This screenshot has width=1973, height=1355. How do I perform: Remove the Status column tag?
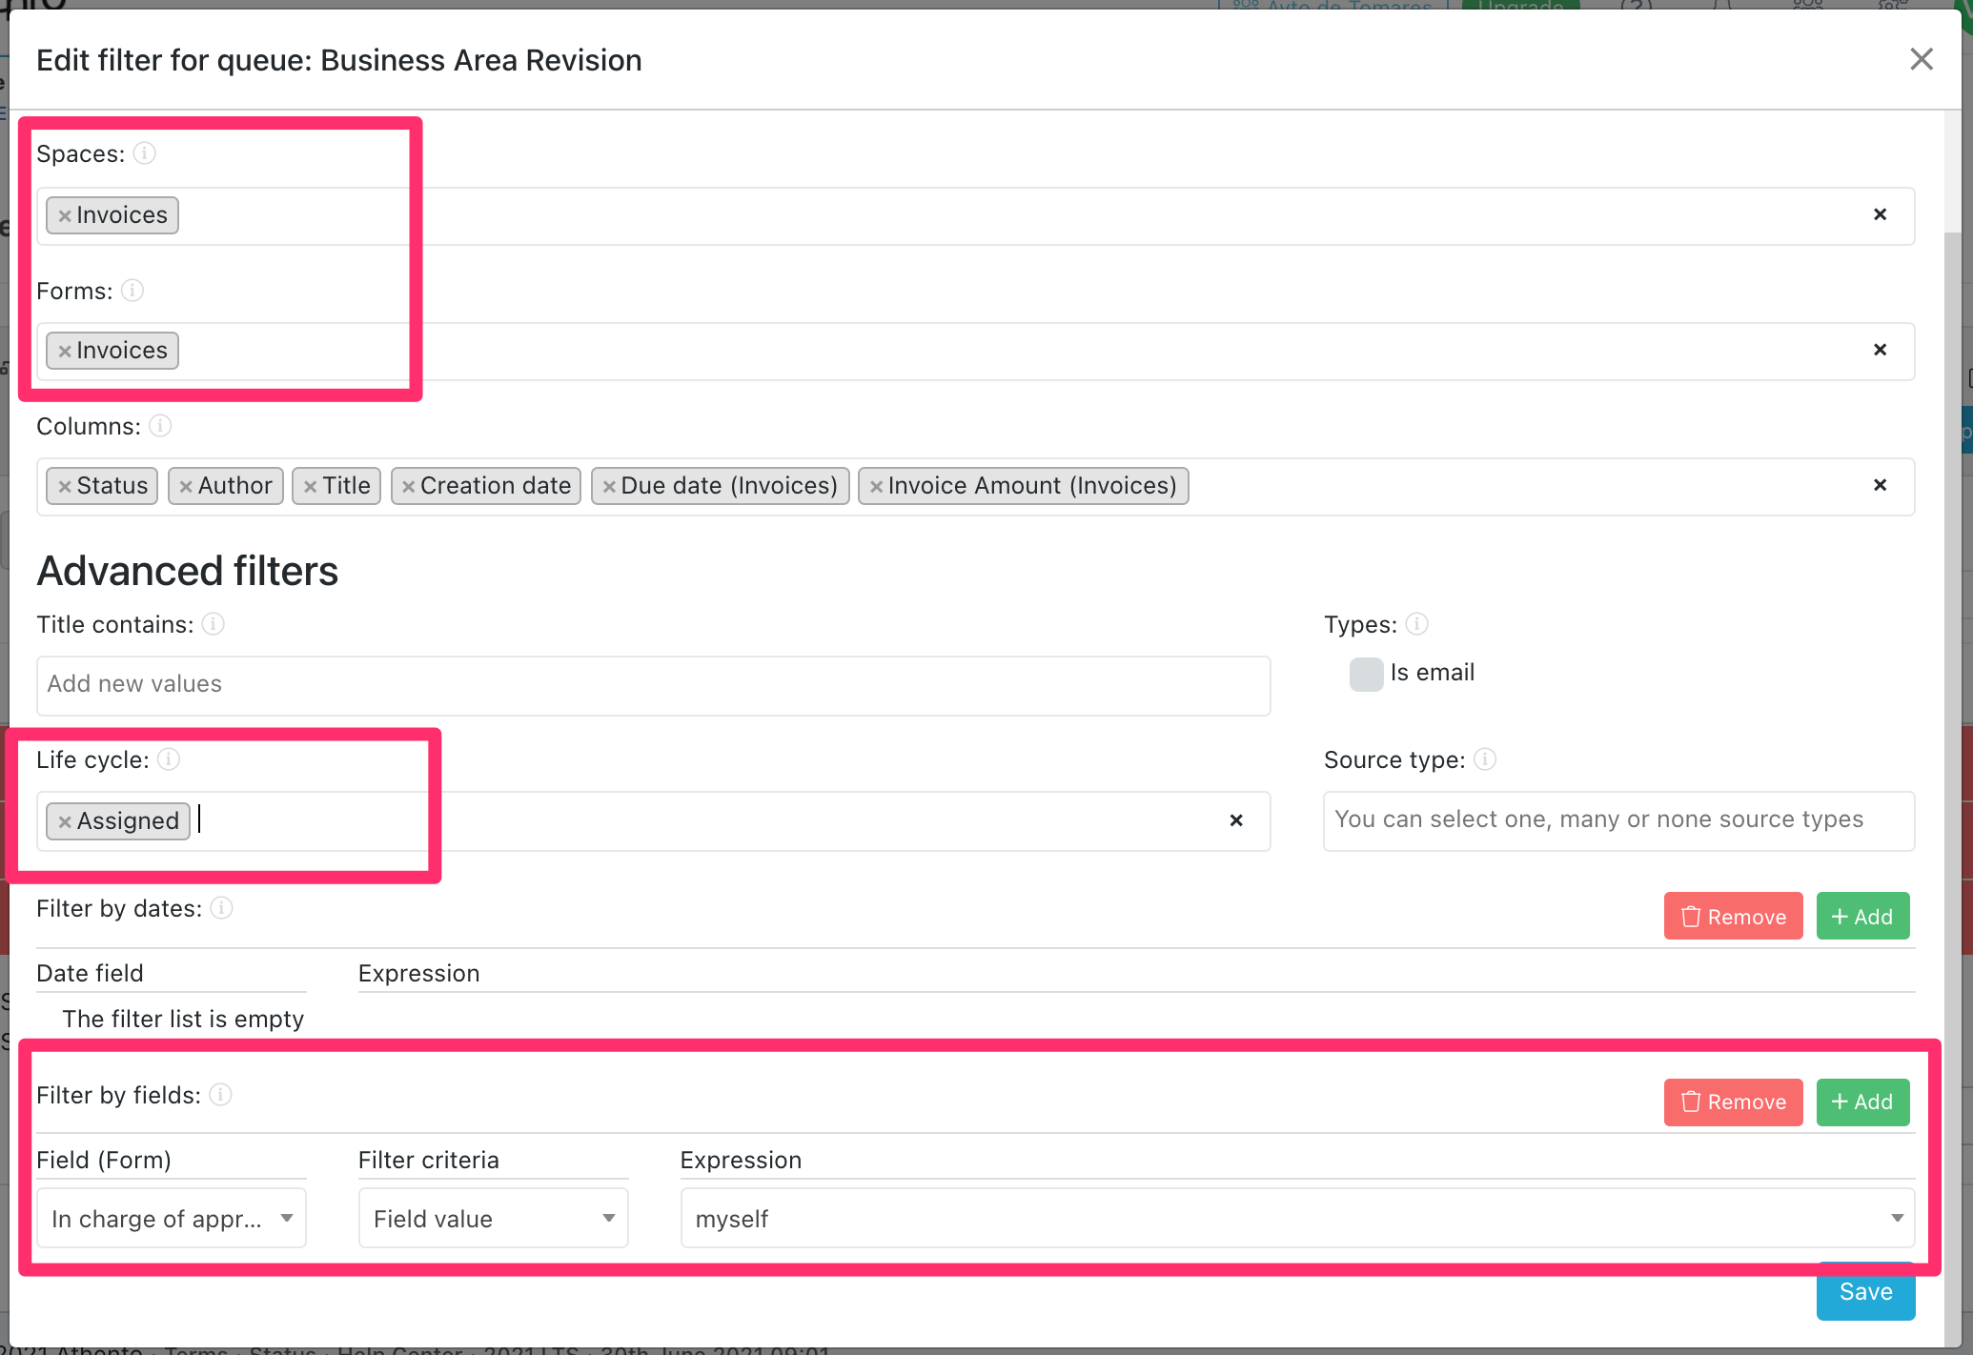pyautogui.click(x=65, y=486)
